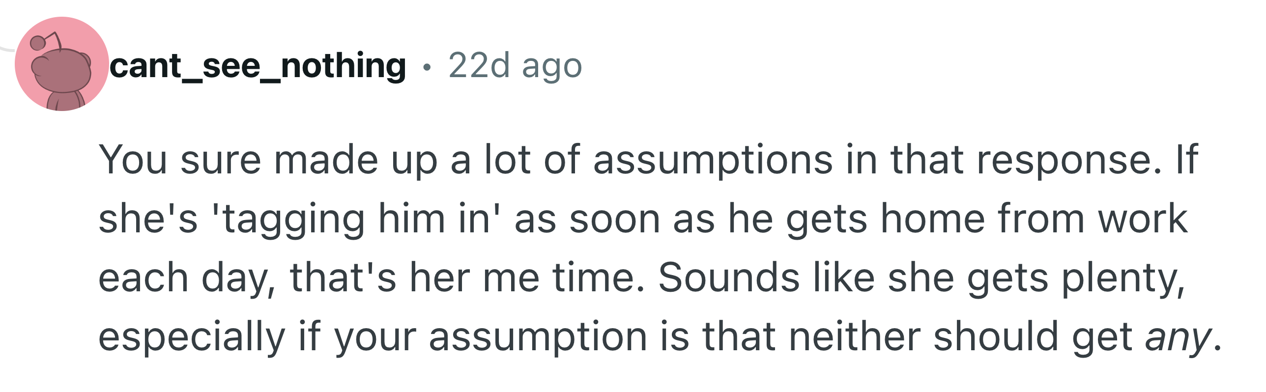Click the dot separator after the username
The width and height of the screenshot is (1266, 392).
point(427,67)
